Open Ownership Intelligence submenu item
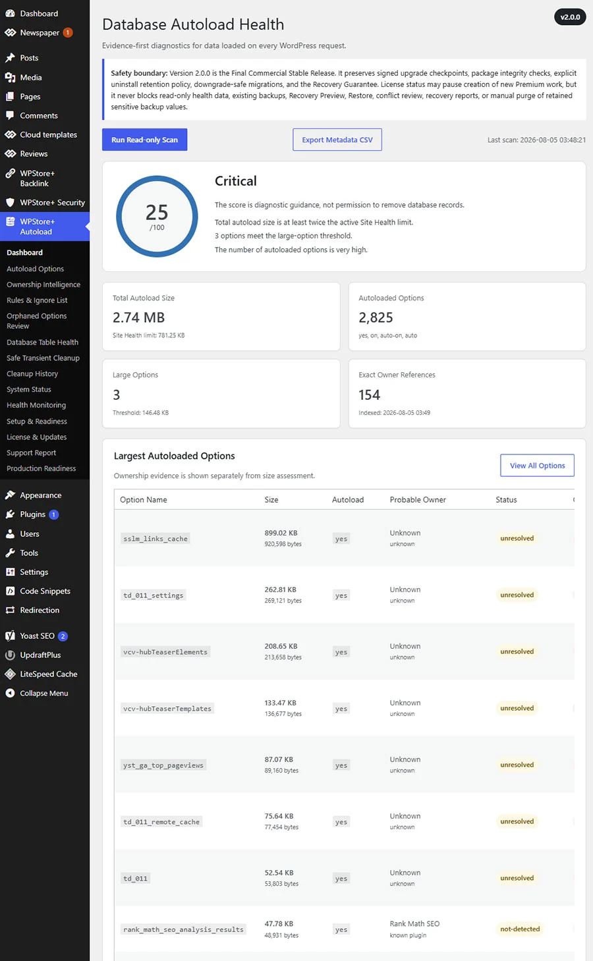The height and width of the screenshot is (961, 593). click(x=43, y=285)
